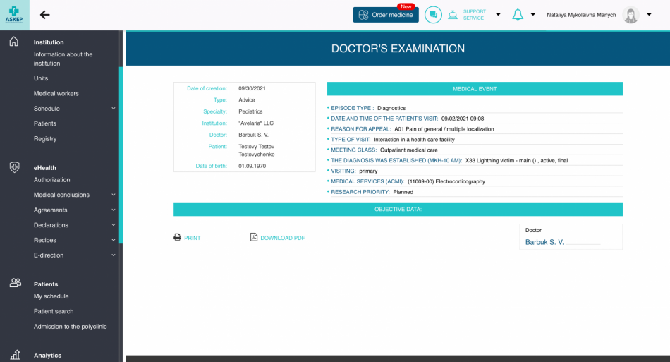Open Medical workers in the sidebar

tap(56, 93)
